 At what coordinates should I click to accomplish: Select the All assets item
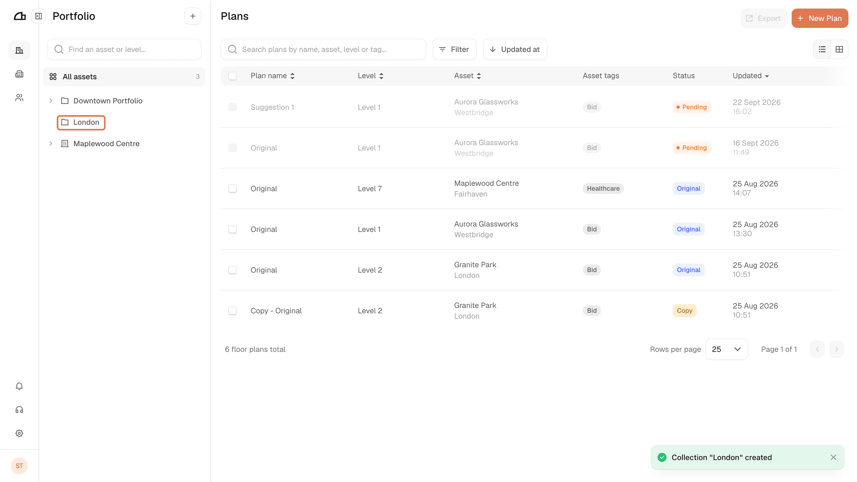point(124,77)
